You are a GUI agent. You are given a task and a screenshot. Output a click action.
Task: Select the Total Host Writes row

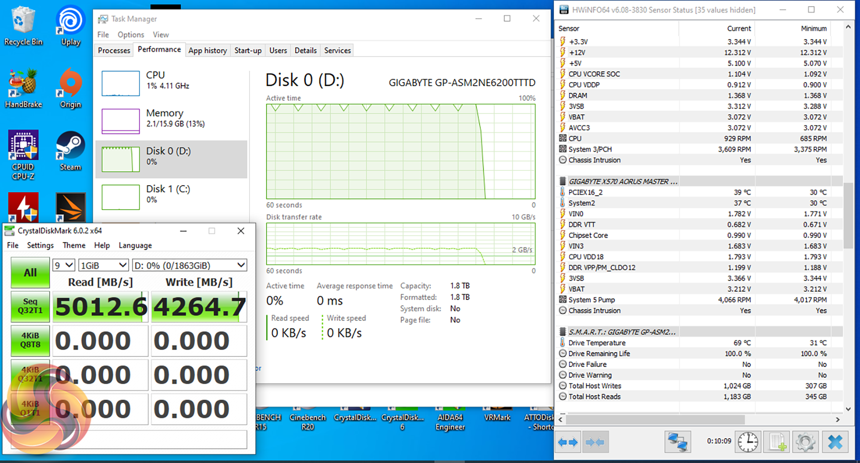[x=700, y=386]
